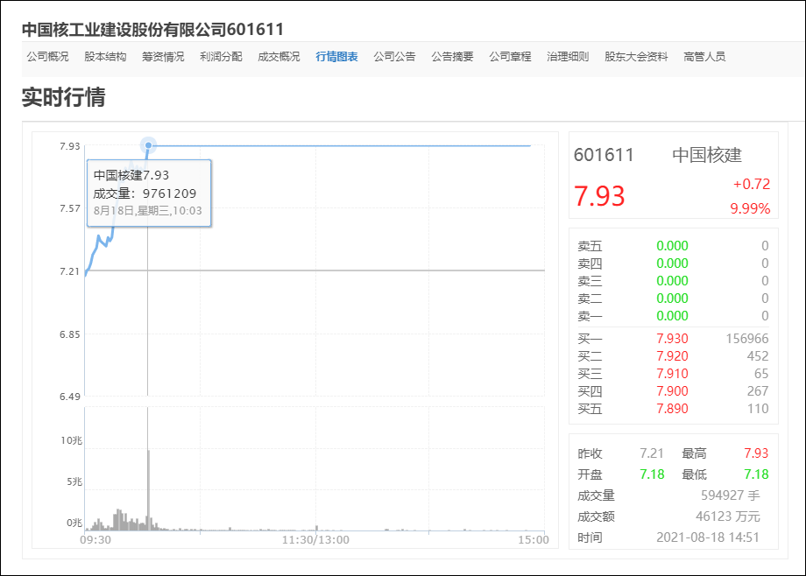Open 股东大会资料 tab

pos(636,57)
